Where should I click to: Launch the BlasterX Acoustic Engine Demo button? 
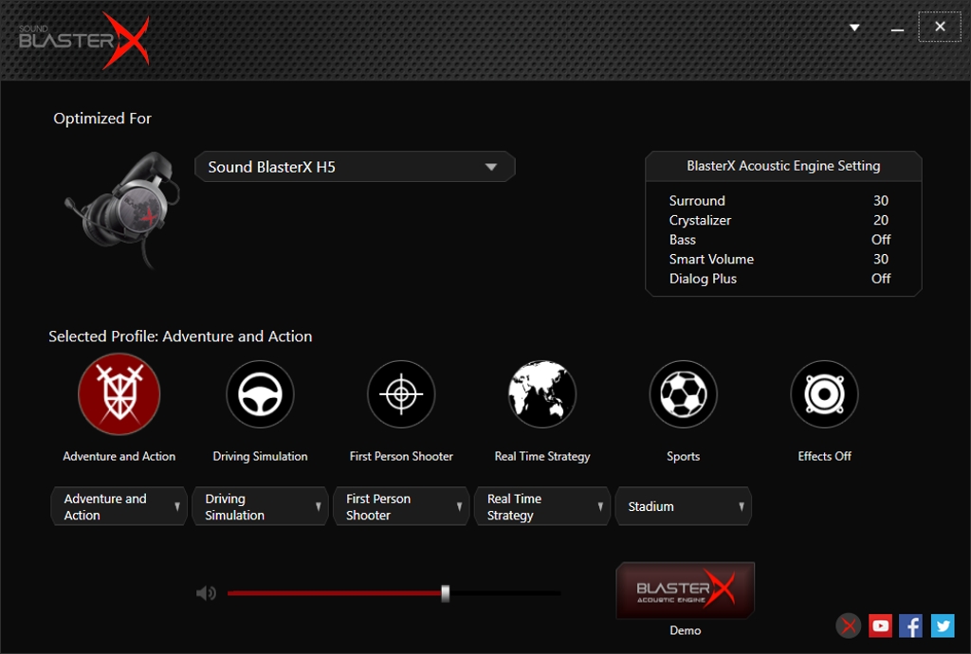[x=685, y=590]
